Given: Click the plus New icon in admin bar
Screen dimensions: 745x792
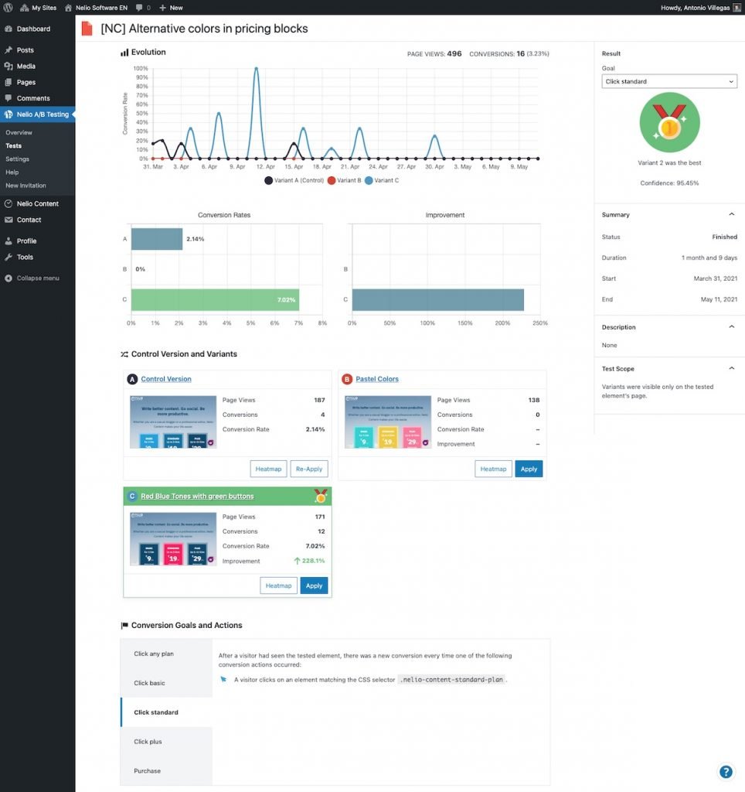Looking at the screenshot, I should (x=162, y=8).
